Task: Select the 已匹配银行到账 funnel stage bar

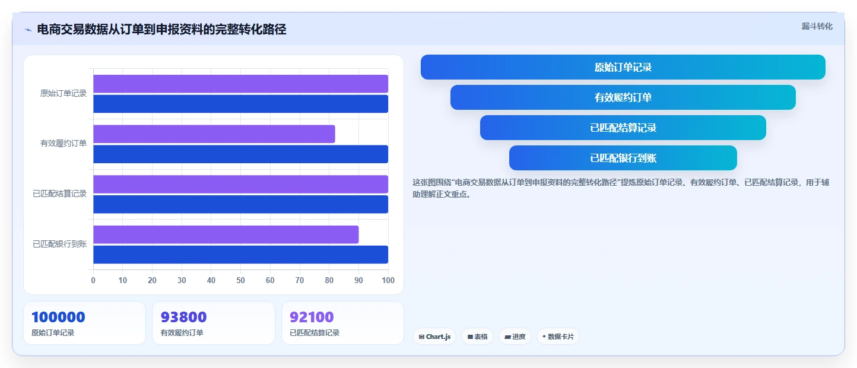Action: pyautogui.click(x=623, y=158)
